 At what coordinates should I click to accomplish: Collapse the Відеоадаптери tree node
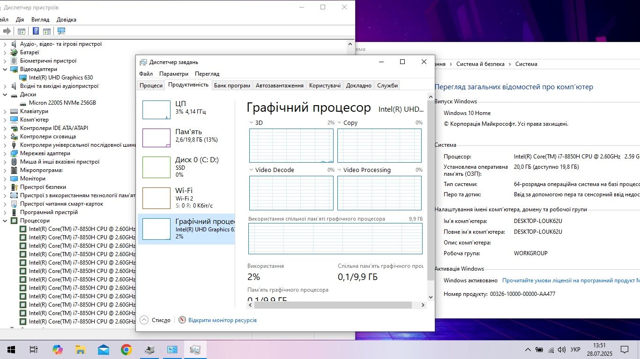tap(5, 69)
